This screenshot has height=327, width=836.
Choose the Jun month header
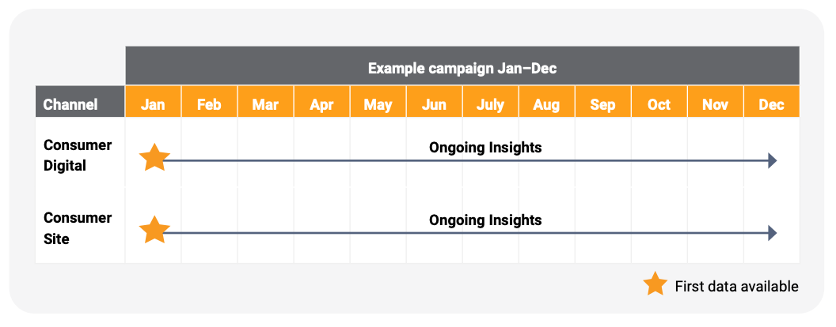434,104
